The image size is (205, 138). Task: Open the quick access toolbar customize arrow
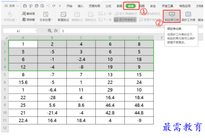(60, 6)
